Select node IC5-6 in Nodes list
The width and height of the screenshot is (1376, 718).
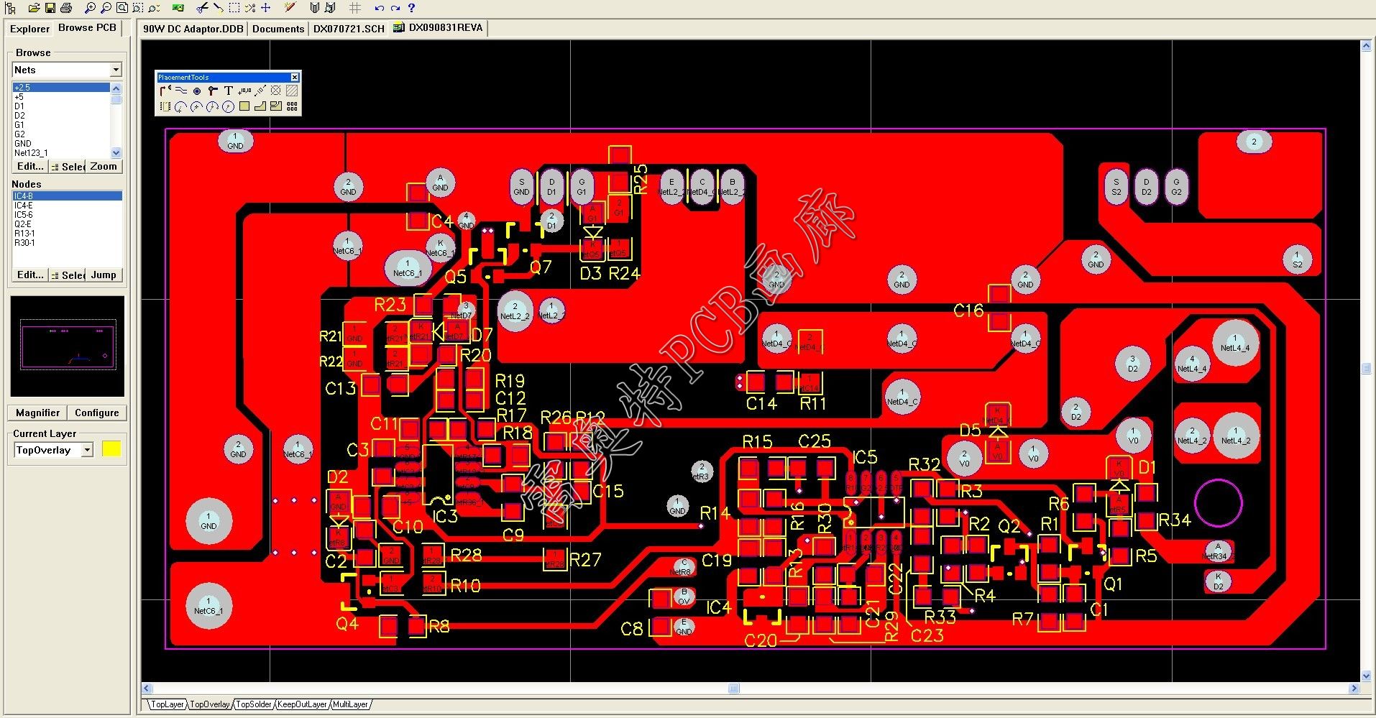67,215
